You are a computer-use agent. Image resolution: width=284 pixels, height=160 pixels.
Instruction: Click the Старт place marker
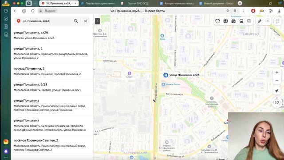(129, 73)
